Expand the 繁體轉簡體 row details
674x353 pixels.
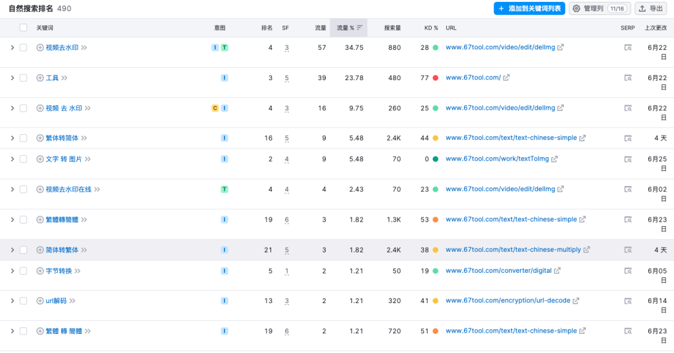tap(13, 220)
